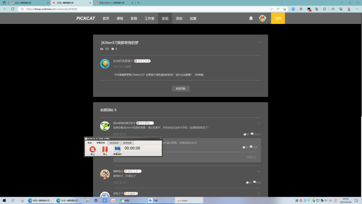362x204 pixels.
Task: Open the Windows notification center icon
Action: point(356,200)
